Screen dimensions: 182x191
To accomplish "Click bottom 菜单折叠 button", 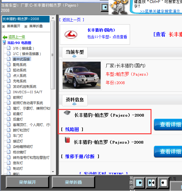I will tap(73, 182).
